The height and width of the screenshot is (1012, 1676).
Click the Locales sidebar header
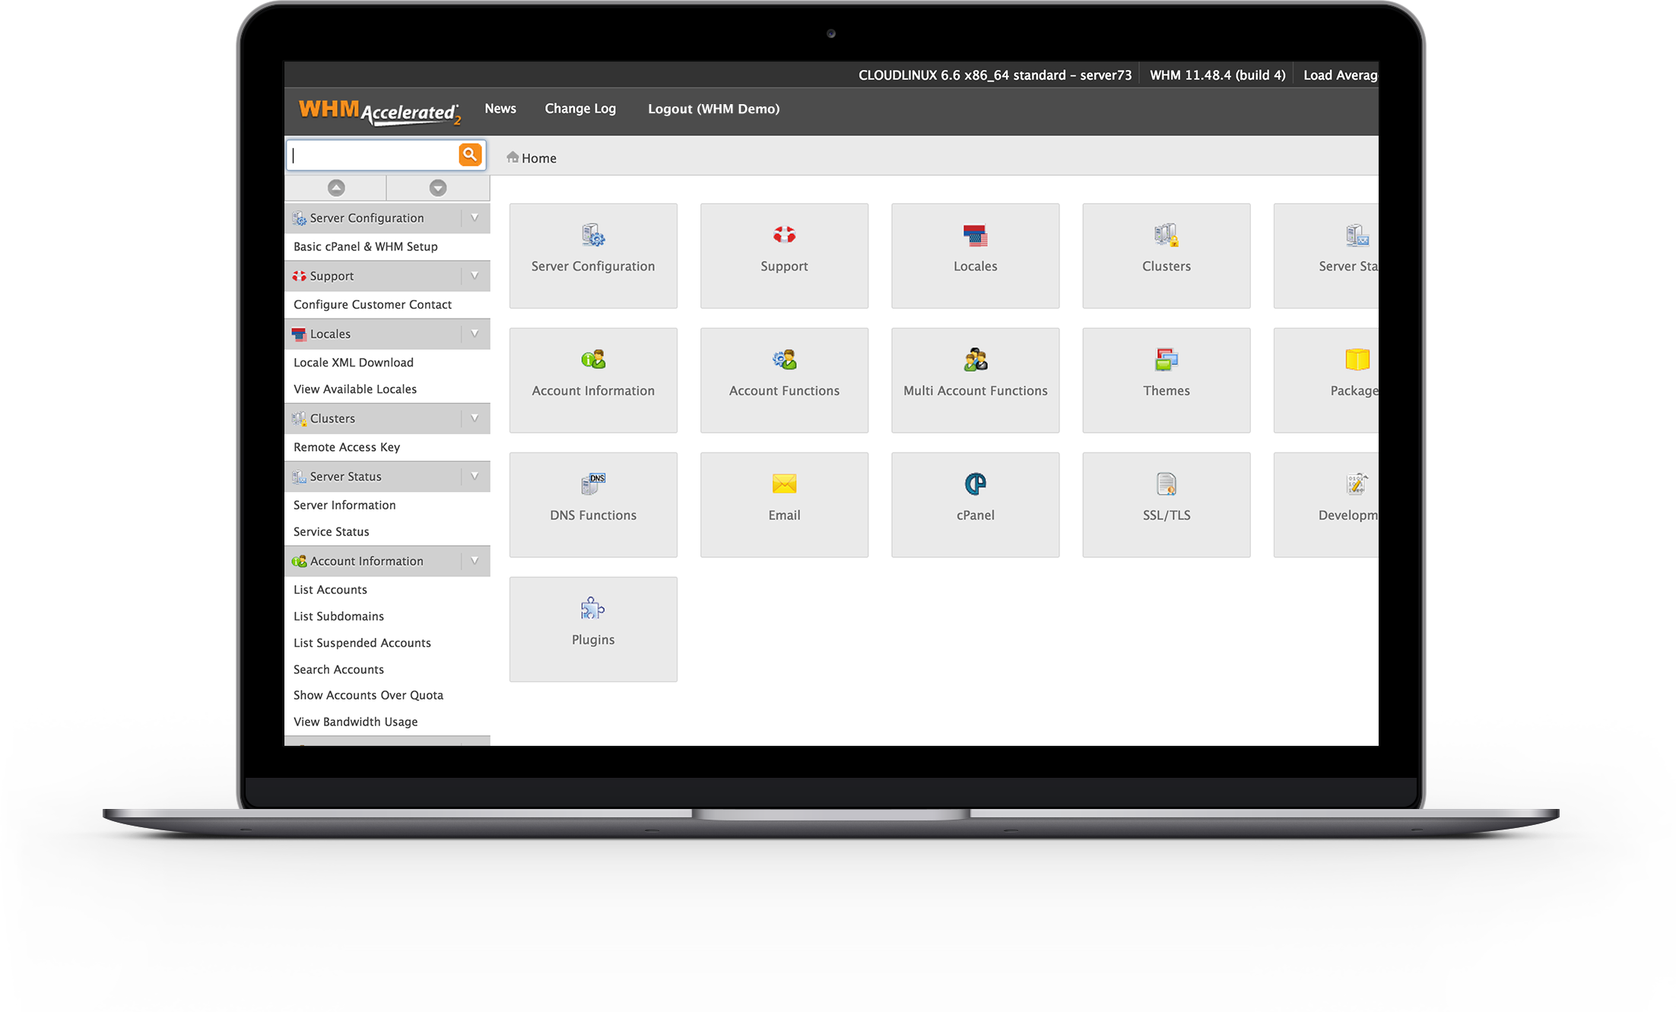point(387,334)
